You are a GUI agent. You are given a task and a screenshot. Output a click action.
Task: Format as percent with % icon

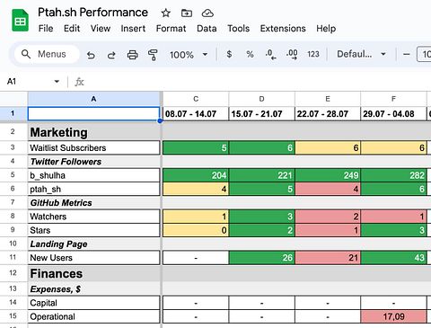(x=250, y=54)
